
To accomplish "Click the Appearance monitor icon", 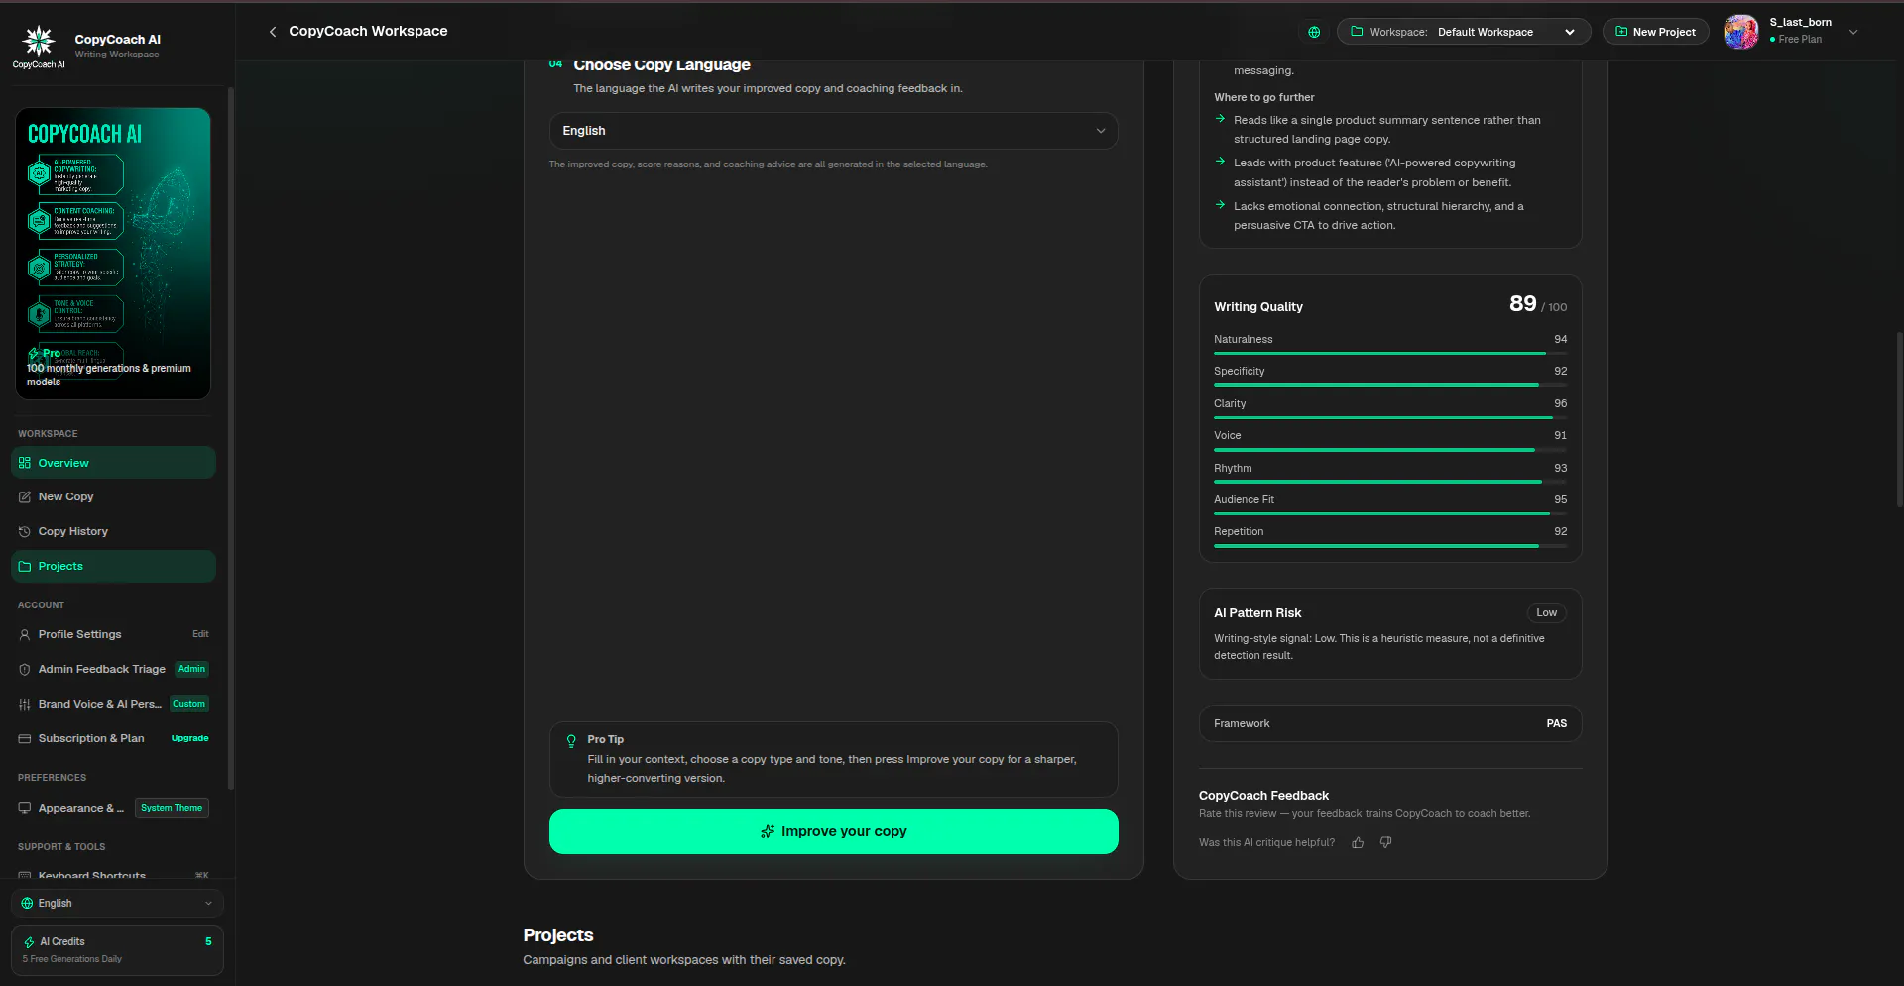I will [x=25, y=809].
